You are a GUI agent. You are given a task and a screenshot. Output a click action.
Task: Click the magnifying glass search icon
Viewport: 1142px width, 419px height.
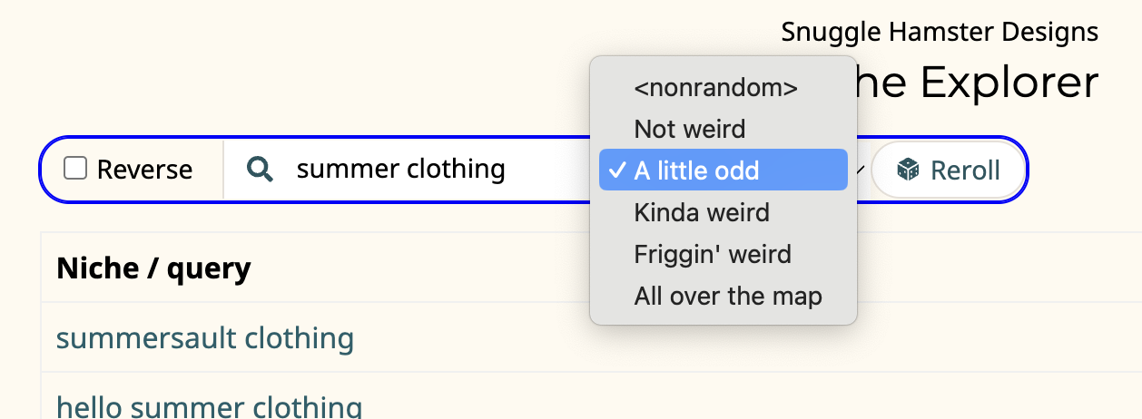pos(261,170)
